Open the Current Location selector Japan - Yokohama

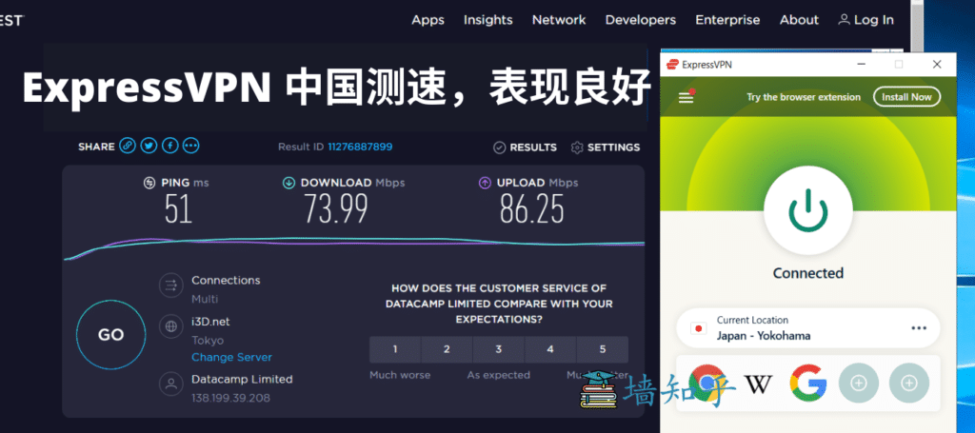click(x=807, y=328)
